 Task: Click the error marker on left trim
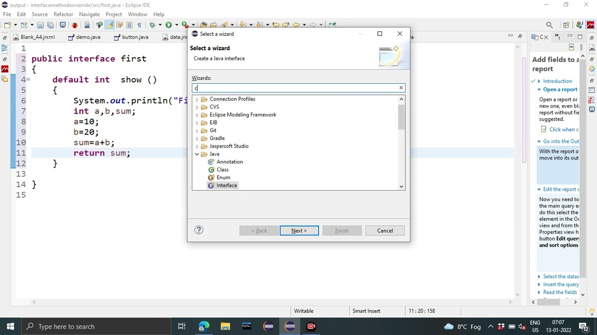[5, 69]
